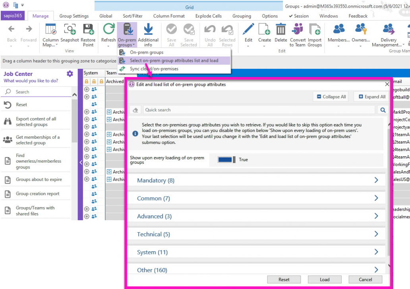Open 'Export content of all selected groups' job
Viewport: 410px width, 289px height.
pos(36,122)
